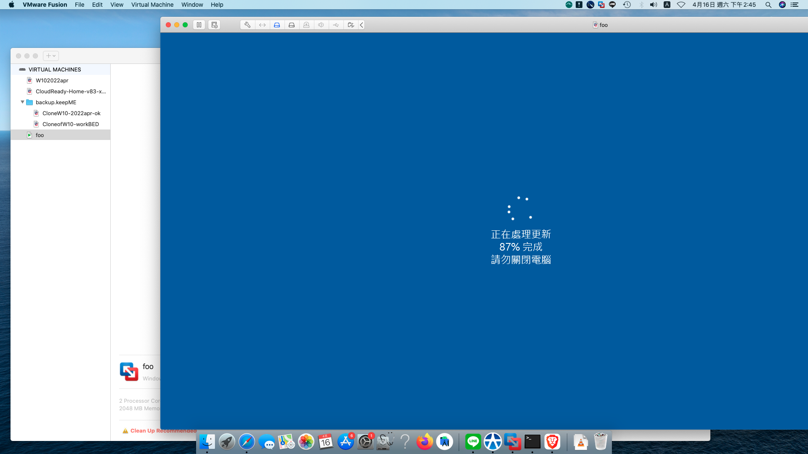Click the shared folders toolbar icon
Screen dimensions: 808x454
point(351,25)
